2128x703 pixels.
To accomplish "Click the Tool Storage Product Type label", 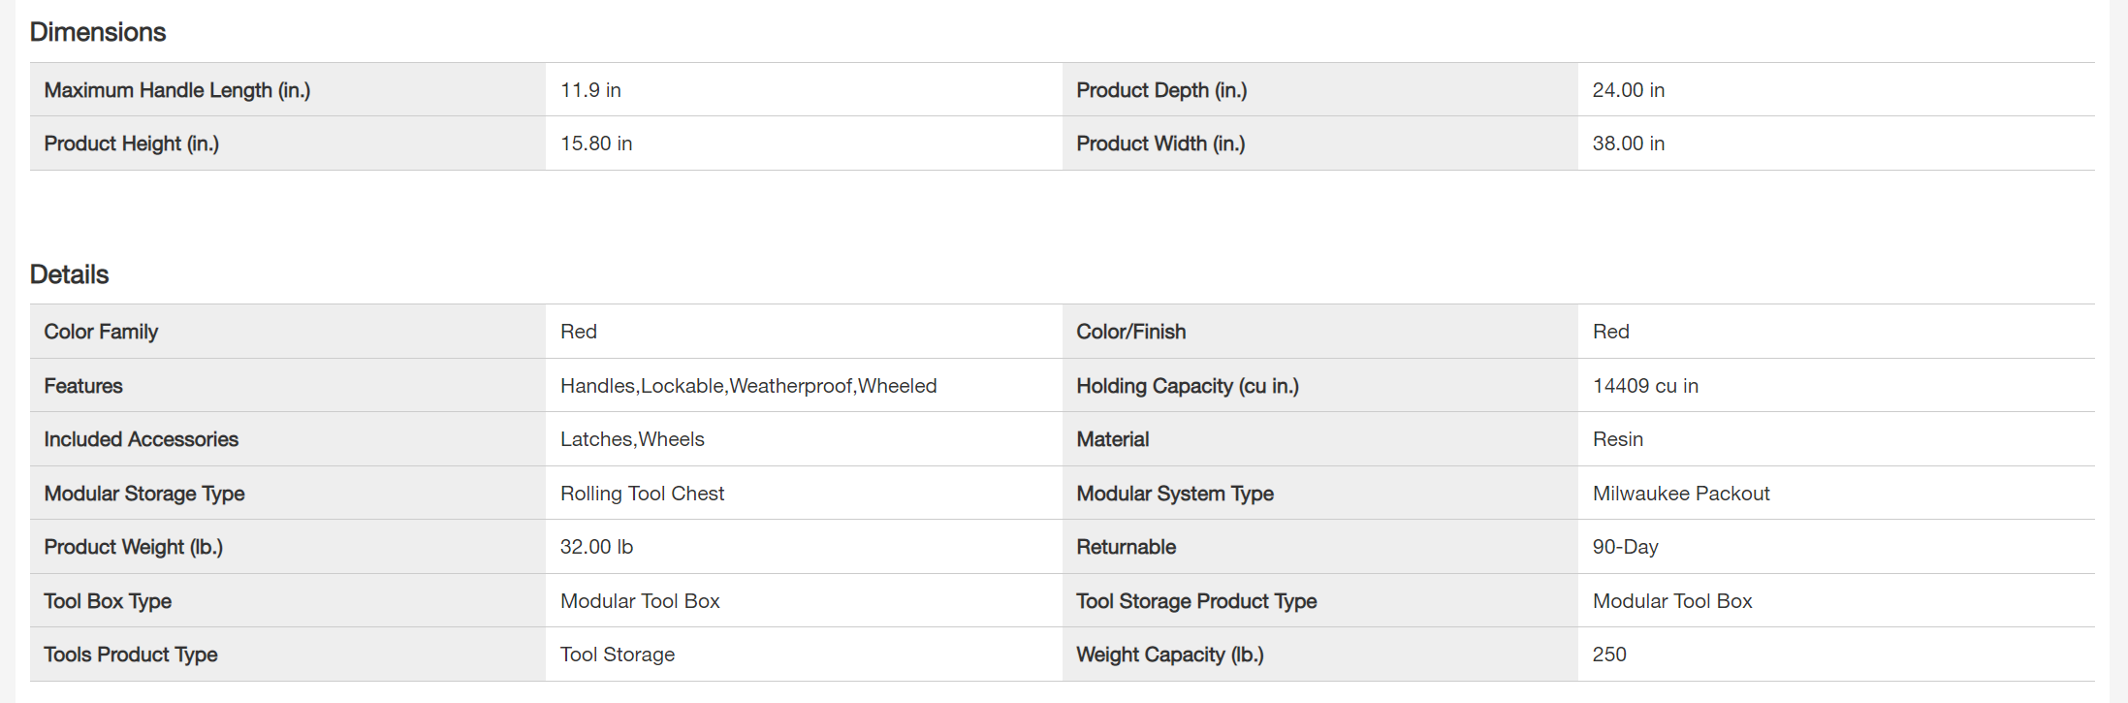I will [1196, 601].
